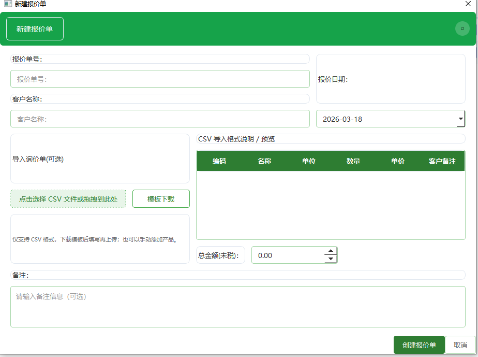Close the 新建报价单 window

(468, 4)
